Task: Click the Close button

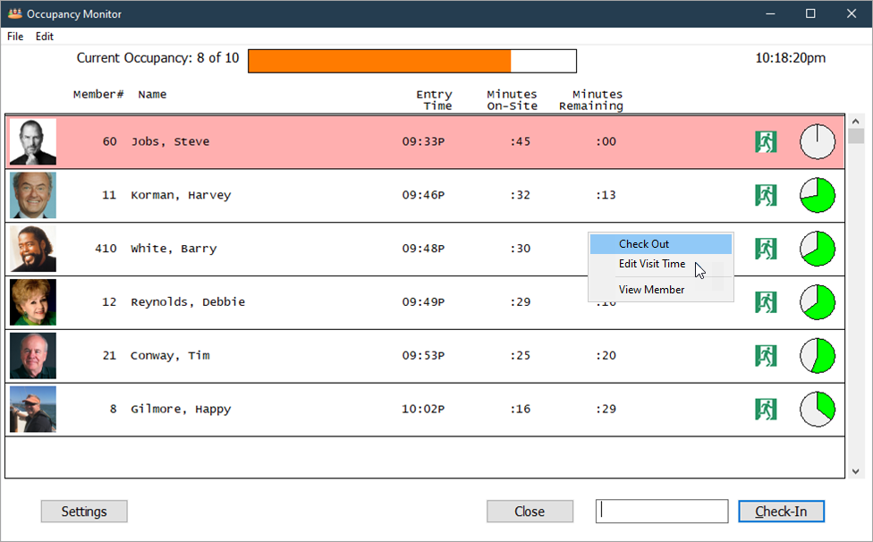Action: coord(530,512)
